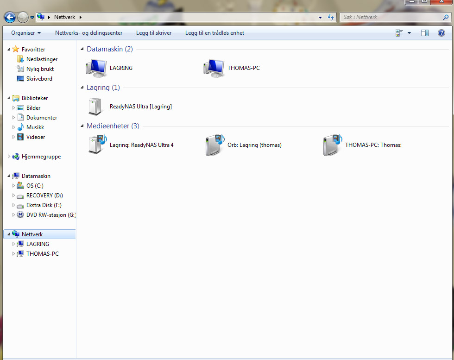The image size is (454, 360).
Task: Select the RECOVERY (D:) drive
Action: pos(44,196)
